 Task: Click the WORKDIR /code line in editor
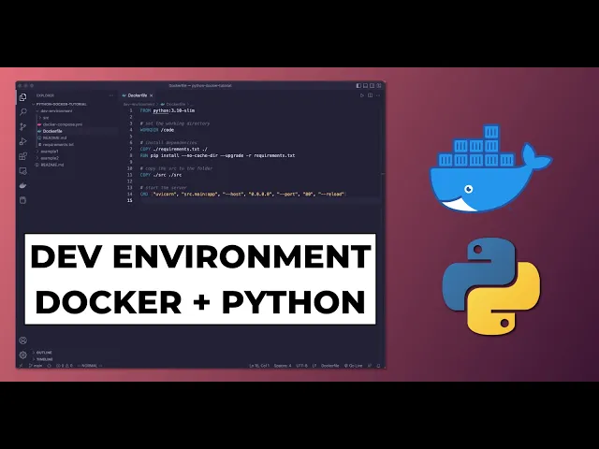157,130
